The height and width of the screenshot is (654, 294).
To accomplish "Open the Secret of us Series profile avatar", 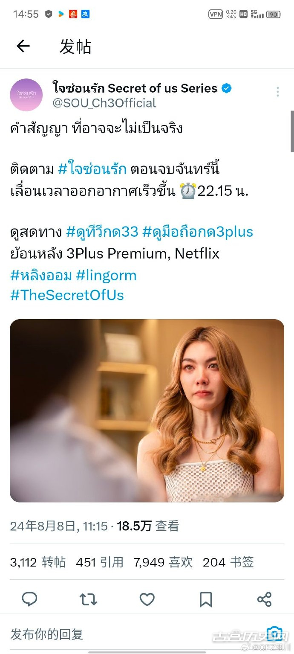I will [26, 95].
